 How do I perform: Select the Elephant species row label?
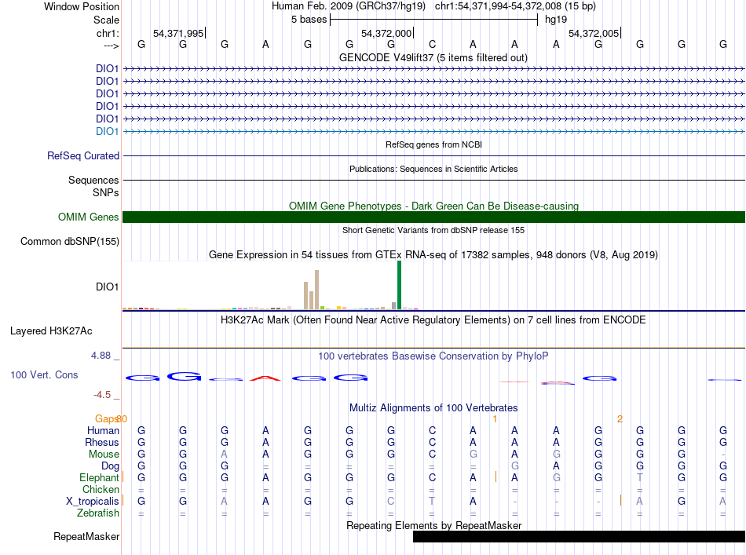99,477
